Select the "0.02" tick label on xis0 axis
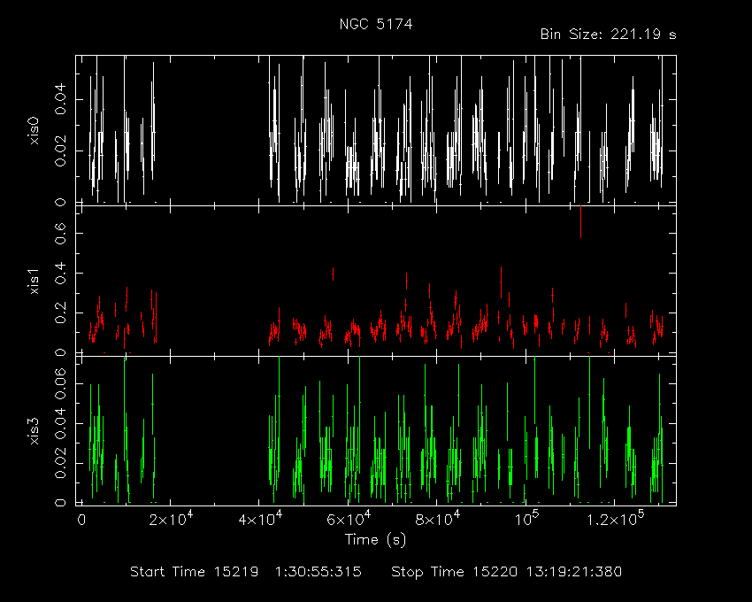The width and height of the screenshot is (752, 602). pos(60,150)
